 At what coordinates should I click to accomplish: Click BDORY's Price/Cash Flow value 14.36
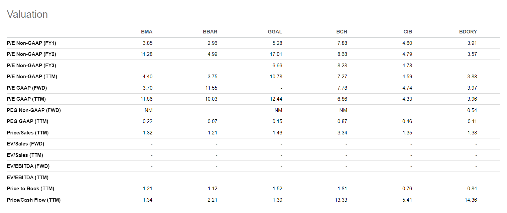pos(471,200)
